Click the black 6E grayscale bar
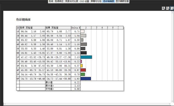Screen dimensions: 174x106 tap(84, 53)
